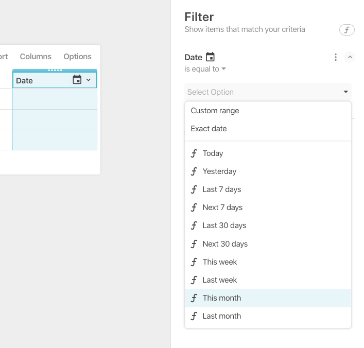The image size is (364, 348).
Task: Click the drag handle above Date column
Action: (55, 70)
